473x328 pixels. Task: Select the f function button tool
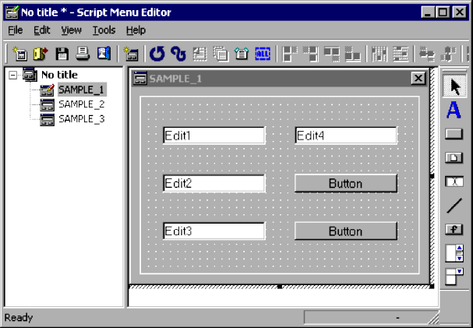point(454,229)
